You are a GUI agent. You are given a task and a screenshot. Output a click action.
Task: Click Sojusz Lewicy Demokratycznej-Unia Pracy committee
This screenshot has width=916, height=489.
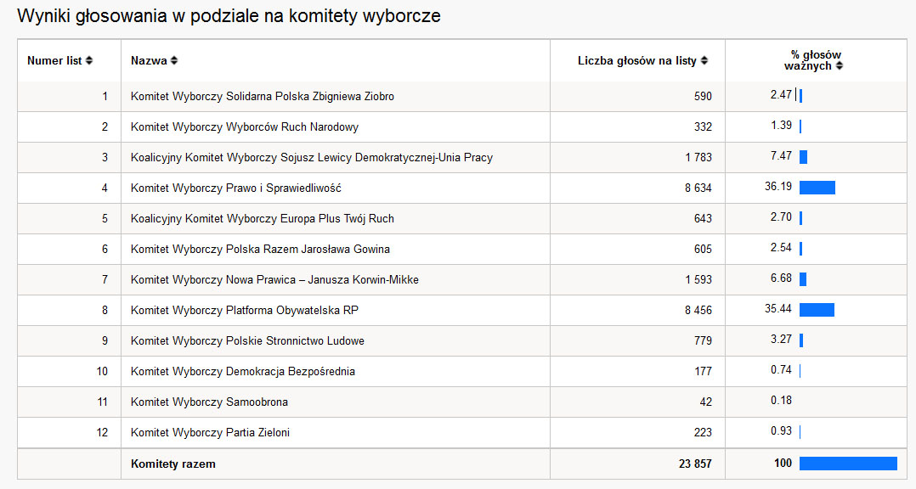[x=311, y=158]
